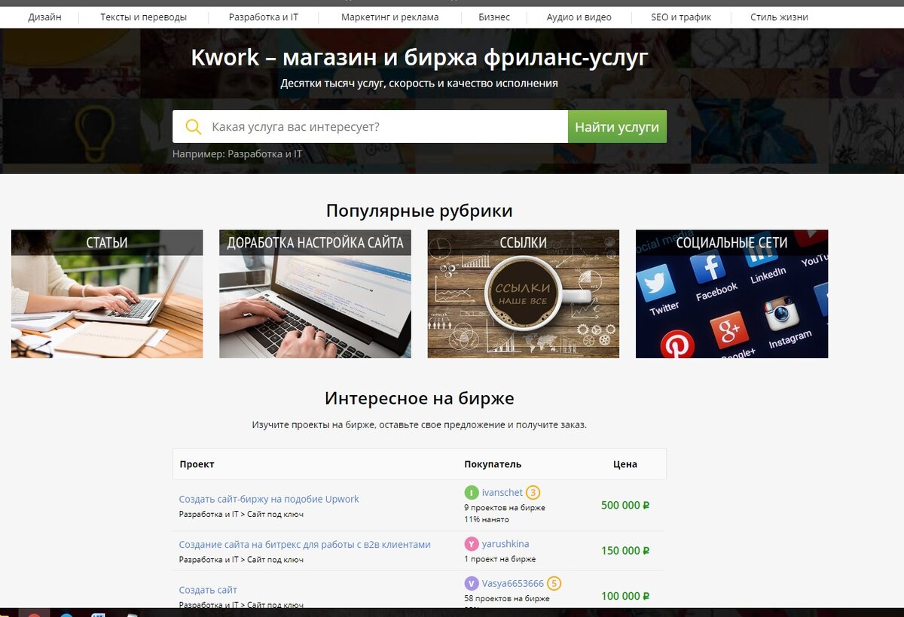The width and height of the screenshot is (904, 617).
Task: Click the 9 проектов на бирже text
Action: (505, 508)
